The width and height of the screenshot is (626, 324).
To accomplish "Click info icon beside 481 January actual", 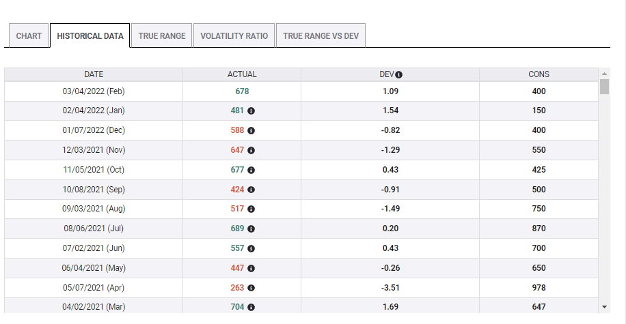I will click(251, 111).
